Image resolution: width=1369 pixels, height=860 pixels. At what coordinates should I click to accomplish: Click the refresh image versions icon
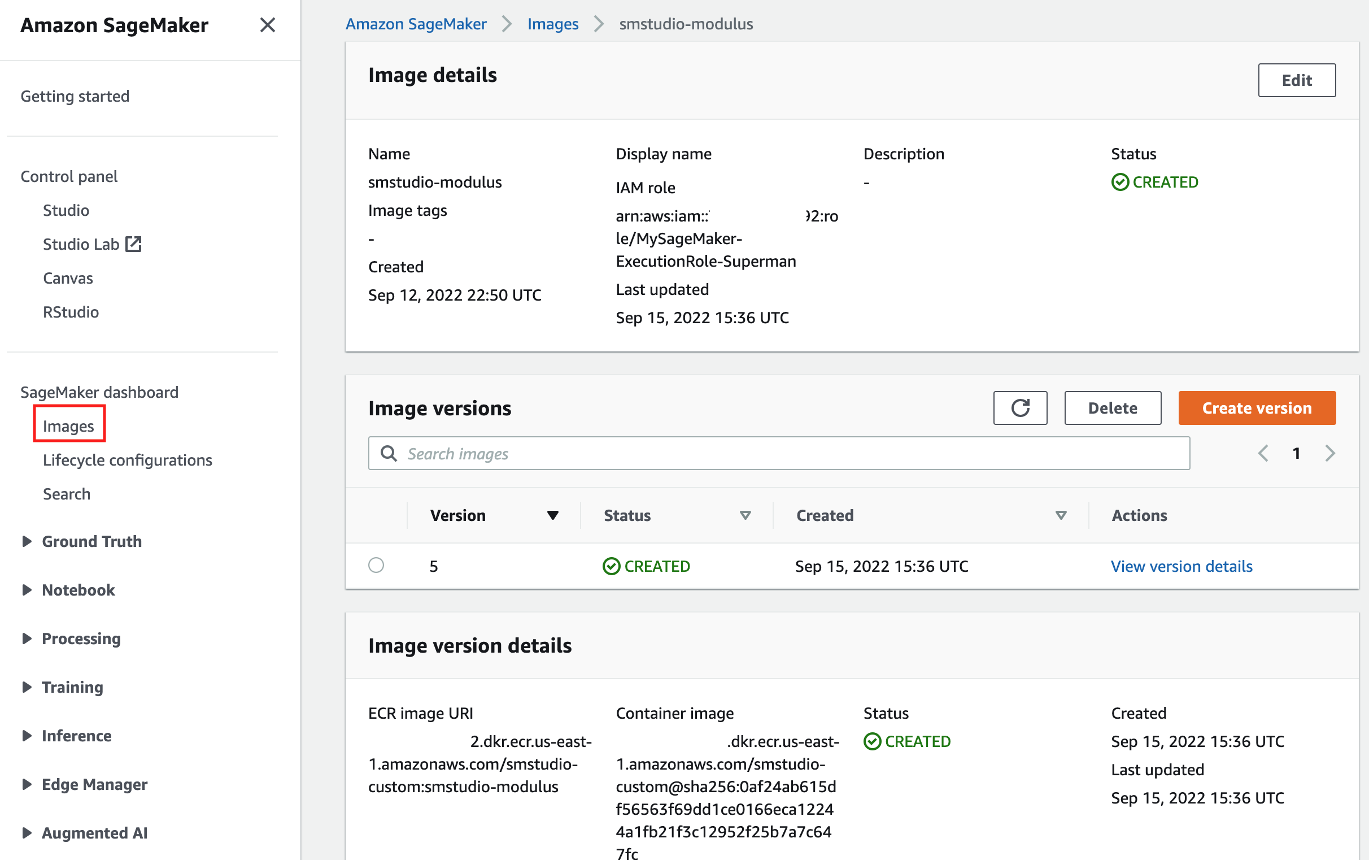(x=1020, y=408)
